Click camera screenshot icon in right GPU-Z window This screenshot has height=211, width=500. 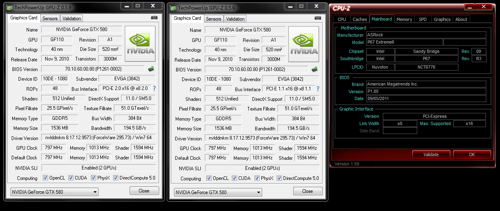[x=318, y=18]
